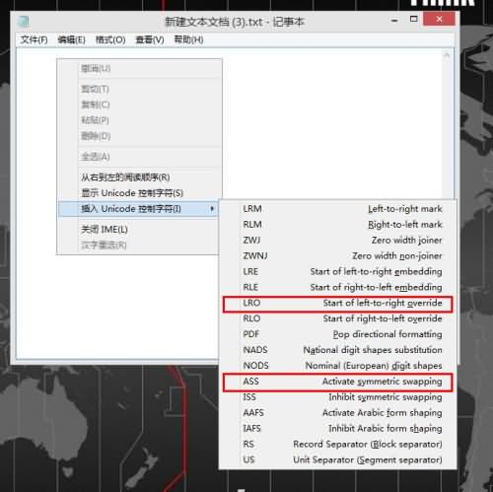Open the 编辑(E) menu
Screen dimensions: 493x492
pos(71,39)
